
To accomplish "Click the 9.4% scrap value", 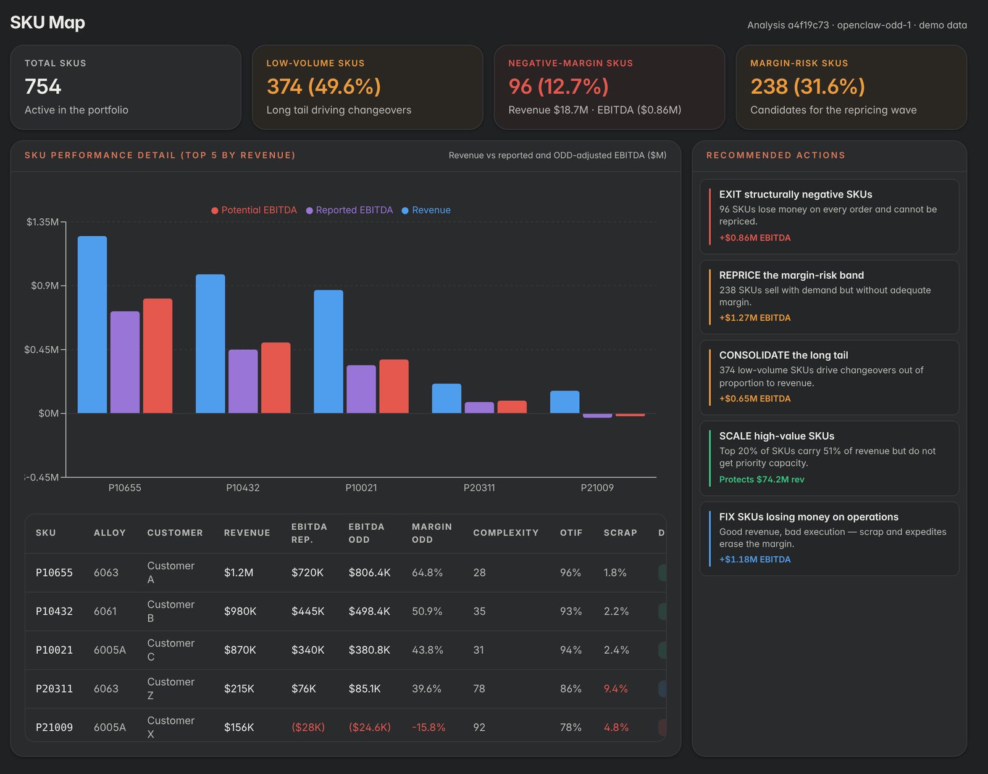I will (x=616, y=689).
